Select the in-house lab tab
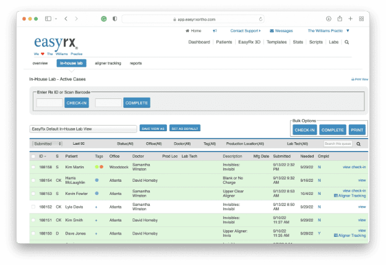 (x=71, y=63)
